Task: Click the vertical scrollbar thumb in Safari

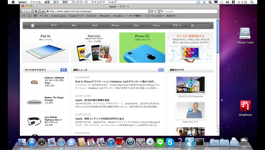Action: [x=218, y=36]
